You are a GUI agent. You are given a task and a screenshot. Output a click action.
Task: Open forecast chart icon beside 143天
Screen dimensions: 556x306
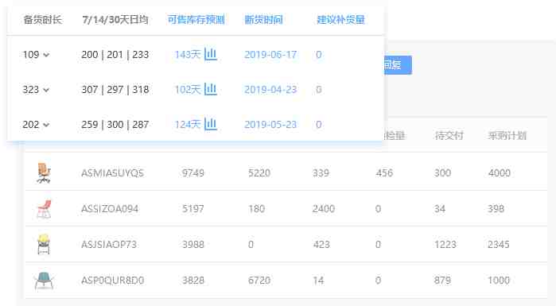pos(211,54)
